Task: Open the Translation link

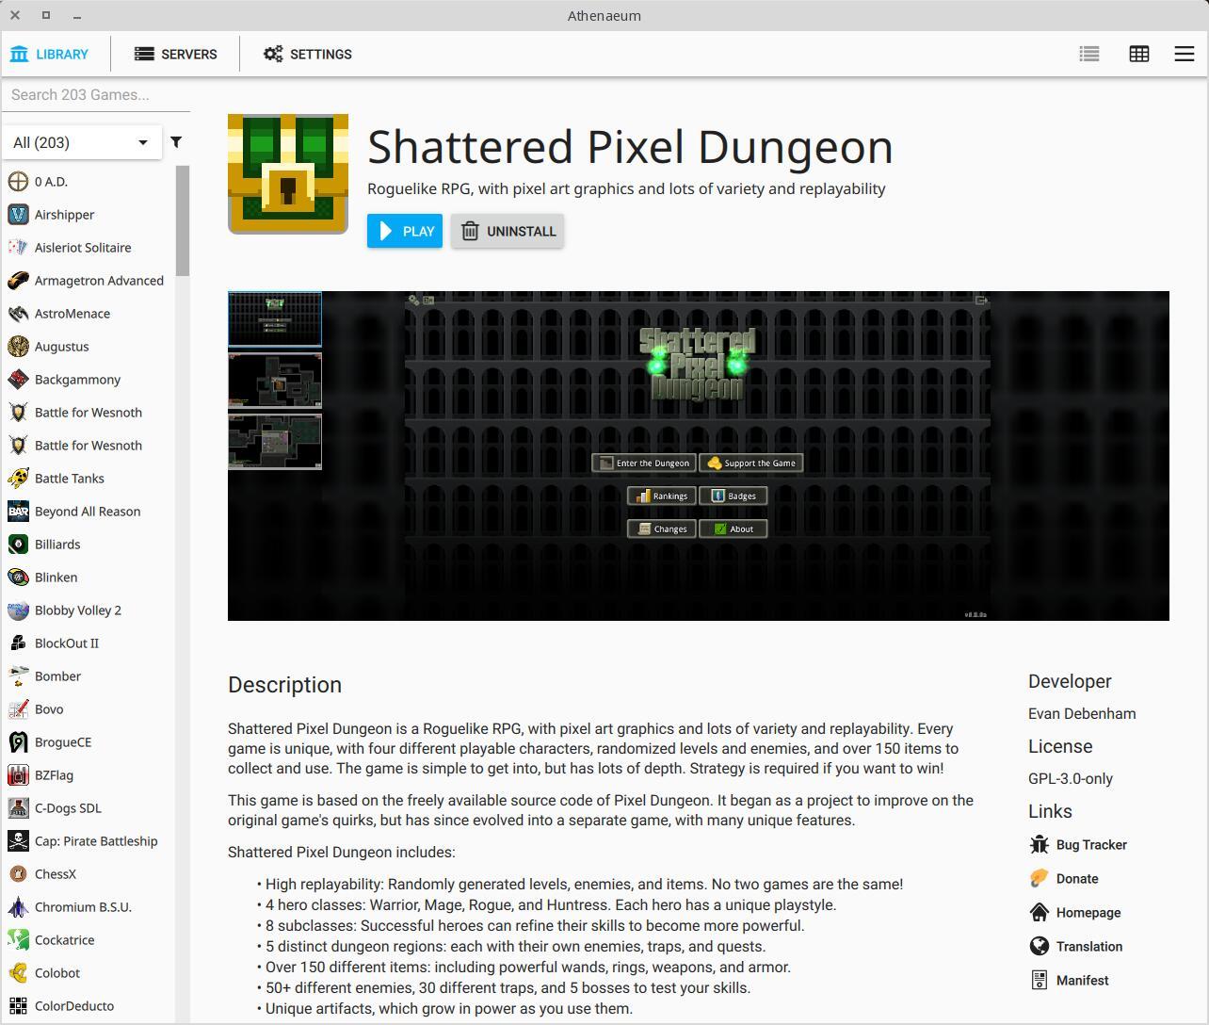Action: tap(1076, 946)
